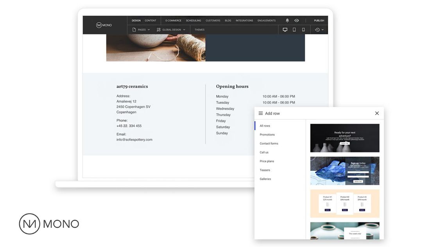Click the Monday opening hours row
Screen dimensions: 441x249
[x=255, y=97]
